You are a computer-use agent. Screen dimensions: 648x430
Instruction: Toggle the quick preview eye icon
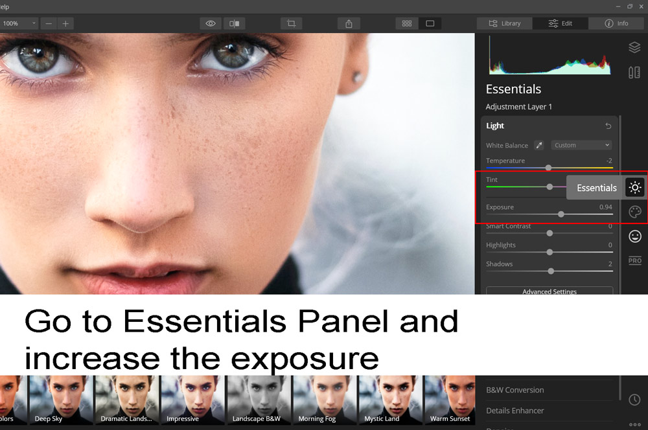(211, 23)
